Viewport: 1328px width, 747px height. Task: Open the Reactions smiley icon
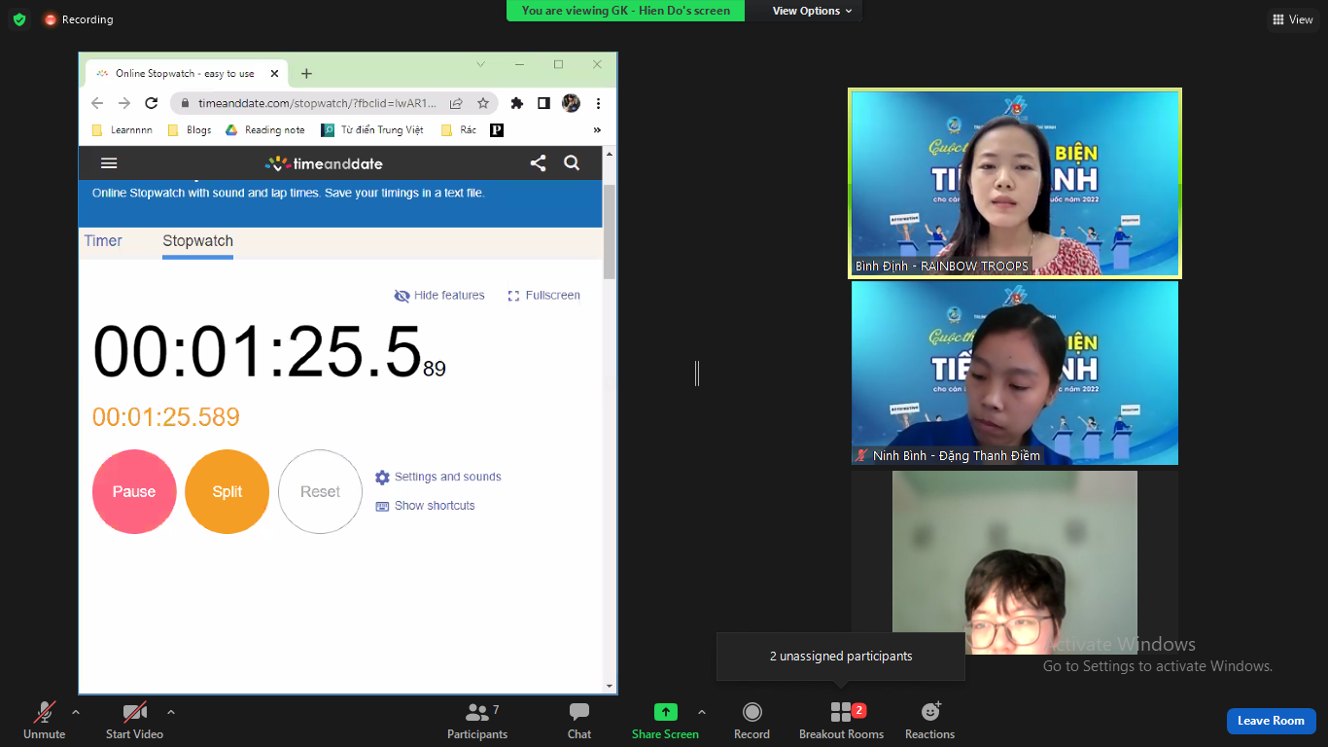point(930,712)
